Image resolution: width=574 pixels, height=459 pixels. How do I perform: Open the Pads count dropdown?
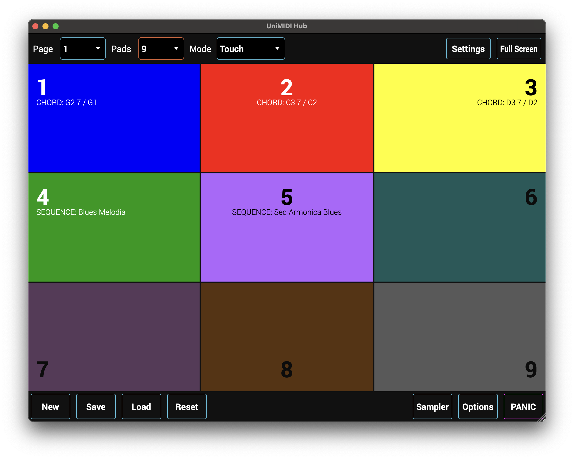click(161, 49)
